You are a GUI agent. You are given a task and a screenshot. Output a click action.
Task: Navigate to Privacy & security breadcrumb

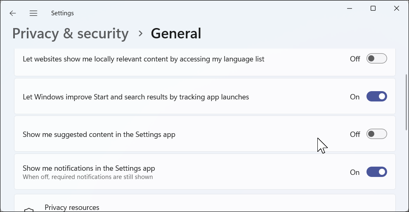click(70, 33)
